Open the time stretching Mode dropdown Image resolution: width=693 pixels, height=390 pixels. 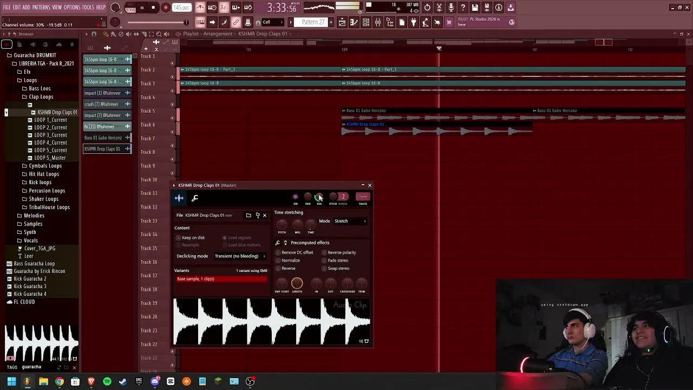point(350,221)
